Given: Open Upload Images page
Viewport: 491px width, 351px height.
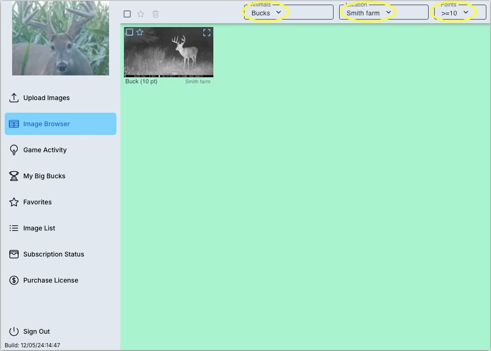Looking at the screenshot, I should click(61, 98).
